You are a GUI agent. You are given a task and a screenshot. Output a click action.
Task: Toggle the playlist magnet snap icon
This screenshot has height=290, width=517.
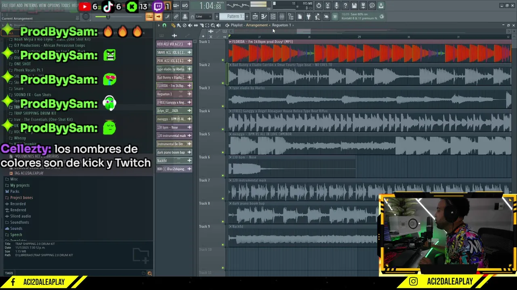164,25
